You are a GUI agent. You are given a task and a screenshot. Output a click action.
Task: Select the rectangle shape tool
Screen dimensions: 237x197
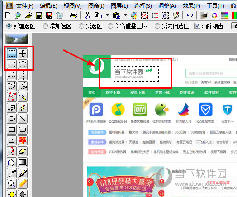point(12,130)
